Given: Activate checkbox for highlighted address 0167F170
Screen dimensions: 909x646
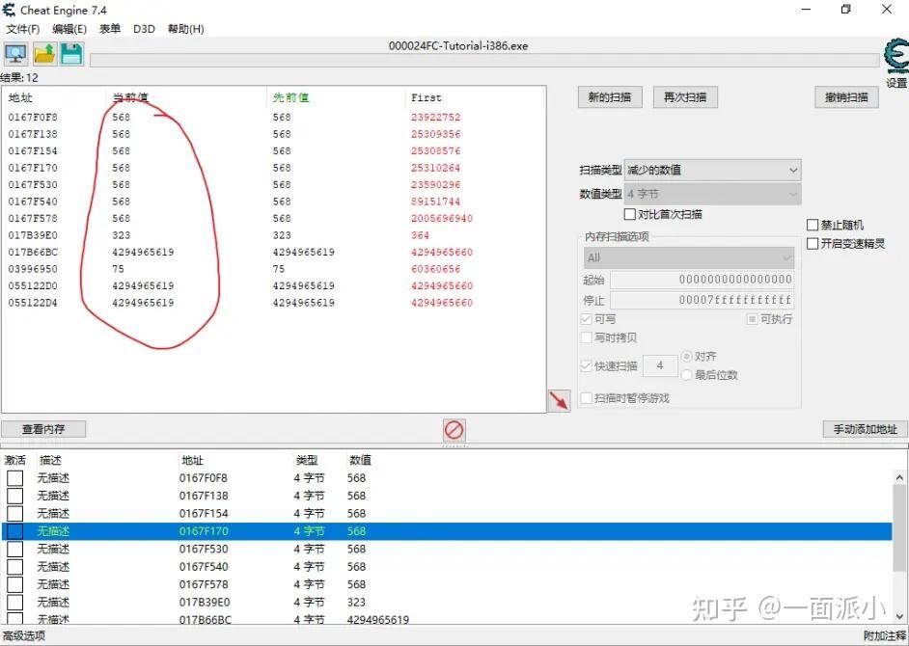Looking at the screenshot, I should click(x=15, y=531).
